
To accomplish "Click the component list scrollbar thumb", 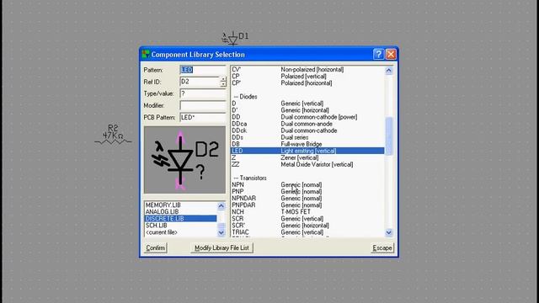I will coord(389,136).
